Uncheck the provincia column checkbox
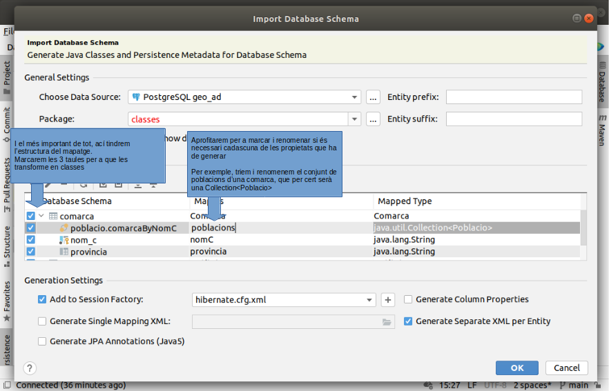 click(30, 251)
